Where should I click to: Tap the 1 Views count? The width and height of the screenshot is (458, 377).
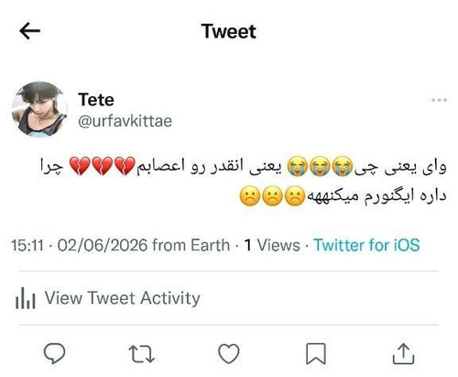pyautogui.click(x=272, y=245)
